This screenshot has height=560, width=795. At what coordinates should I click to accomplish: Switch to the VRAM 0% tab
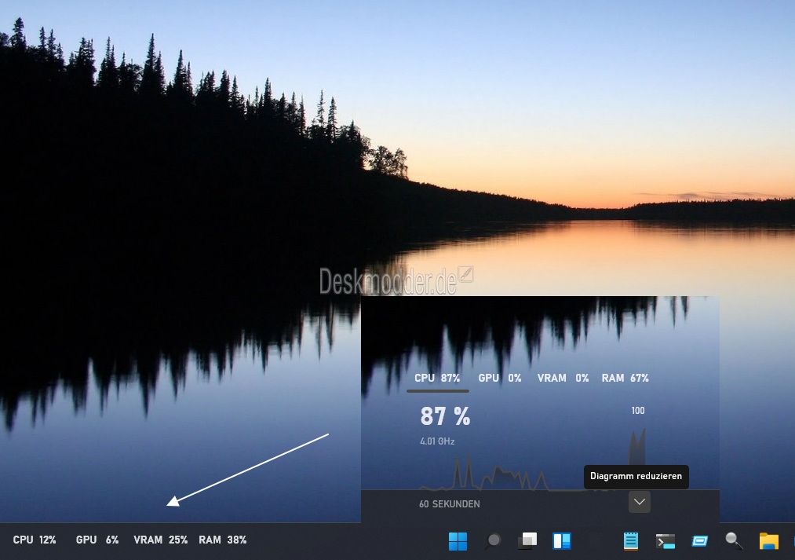point(563,378)
